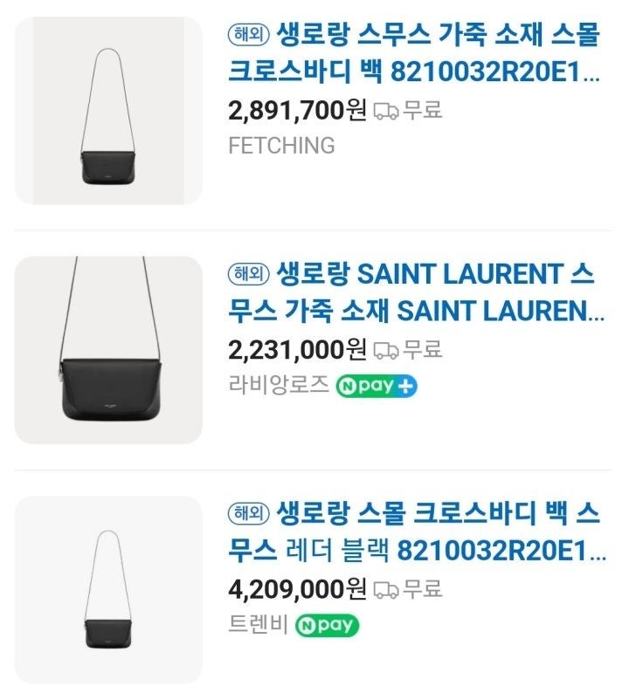Click the 해외 badge on third listing
Viewport: 629px width, 700px height.
click(x=248, y=512)
